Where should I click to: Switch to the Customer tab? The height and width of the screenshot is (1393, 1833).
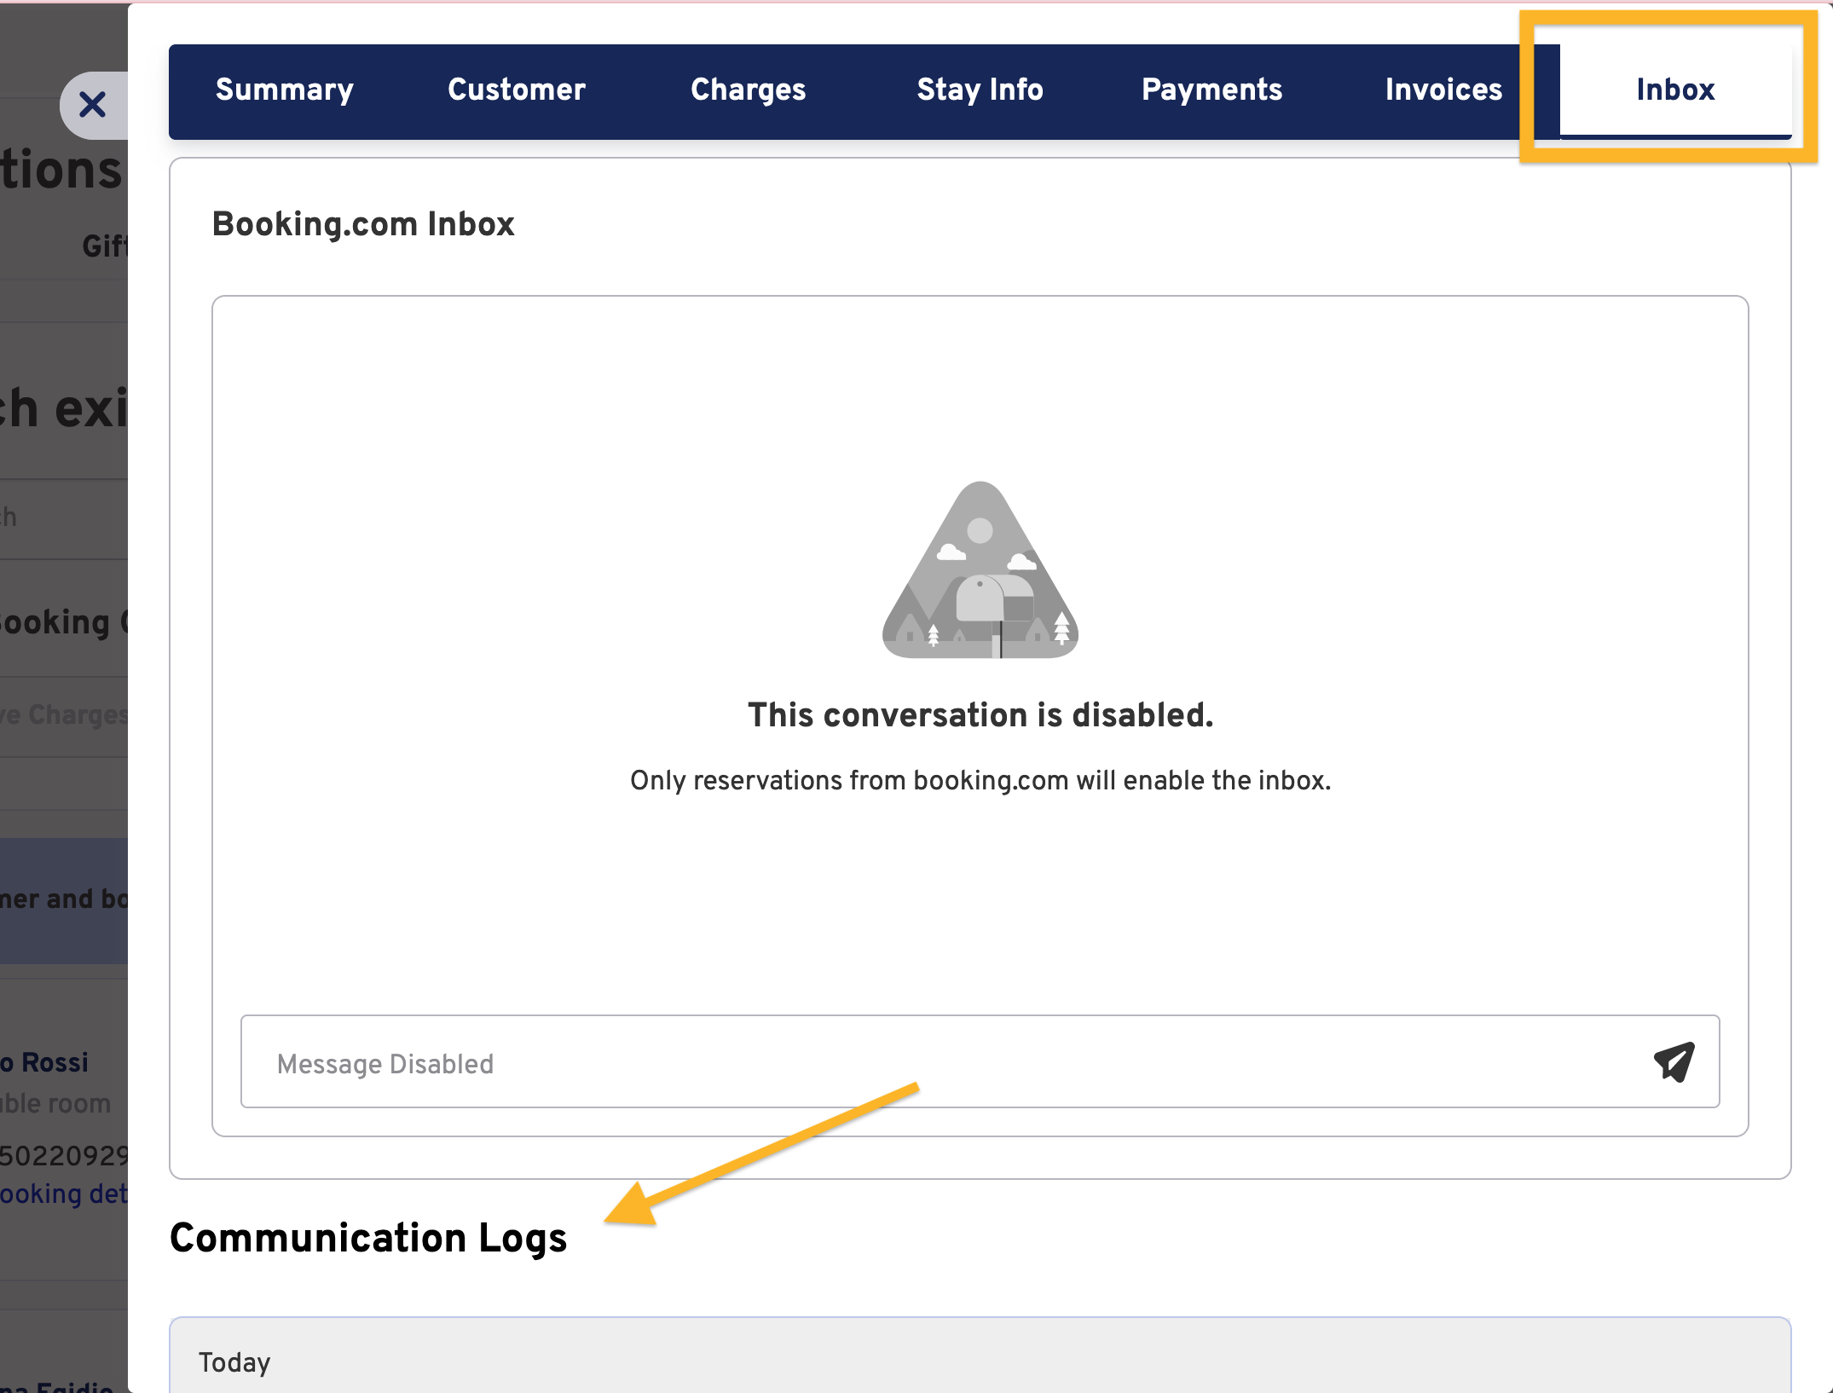pos(517,90)
